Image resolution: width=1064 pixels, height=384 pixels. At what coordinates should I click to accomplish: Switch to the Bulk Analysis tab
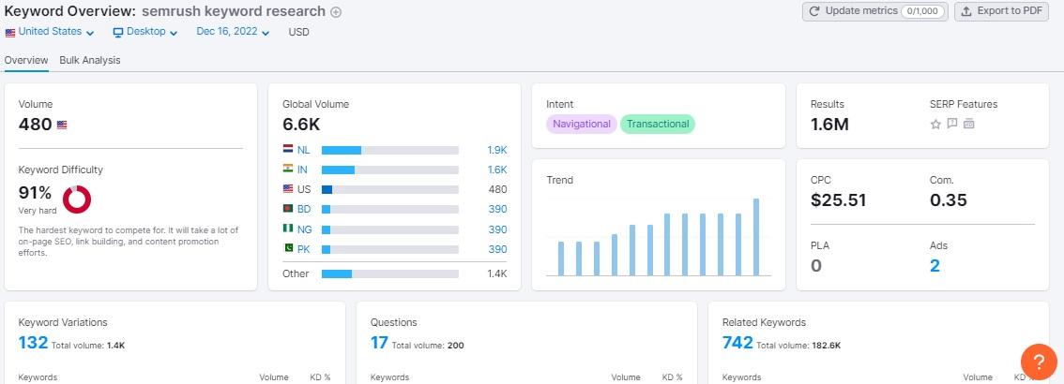pyautogui.click(x=89, y=60)
